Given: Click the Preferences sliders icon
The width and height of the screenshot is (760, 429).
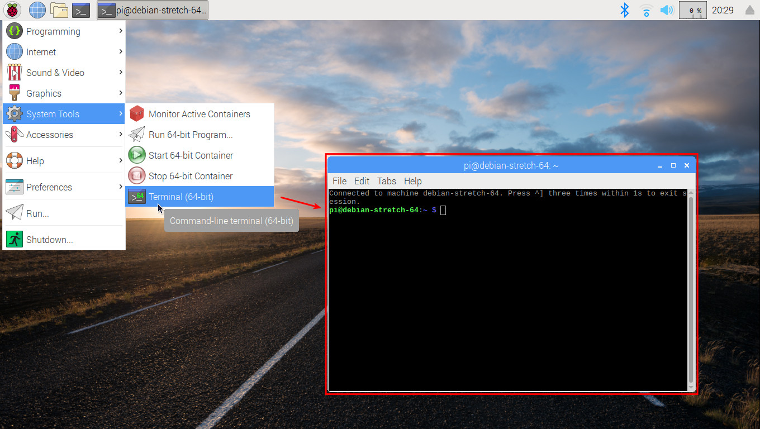Looking at the screenshot, I should click(x=15, y=187).
